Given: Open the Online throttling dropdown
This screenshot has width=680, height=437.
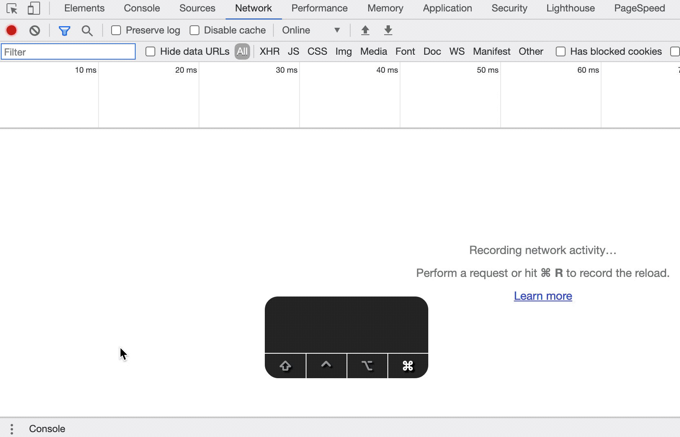Looking at the screenshot, I should pyautogui.click(x=311, y=30).
